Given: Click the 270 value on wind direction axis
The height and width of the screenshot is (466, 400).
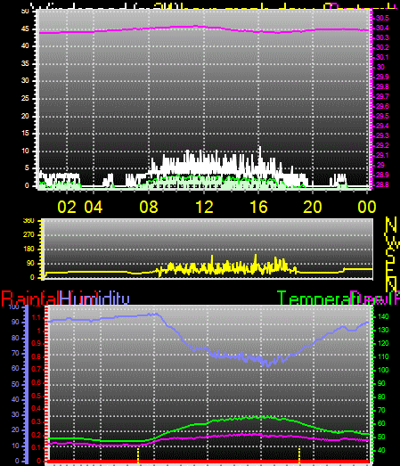Looking at the screenshot, I should point(29,235).
